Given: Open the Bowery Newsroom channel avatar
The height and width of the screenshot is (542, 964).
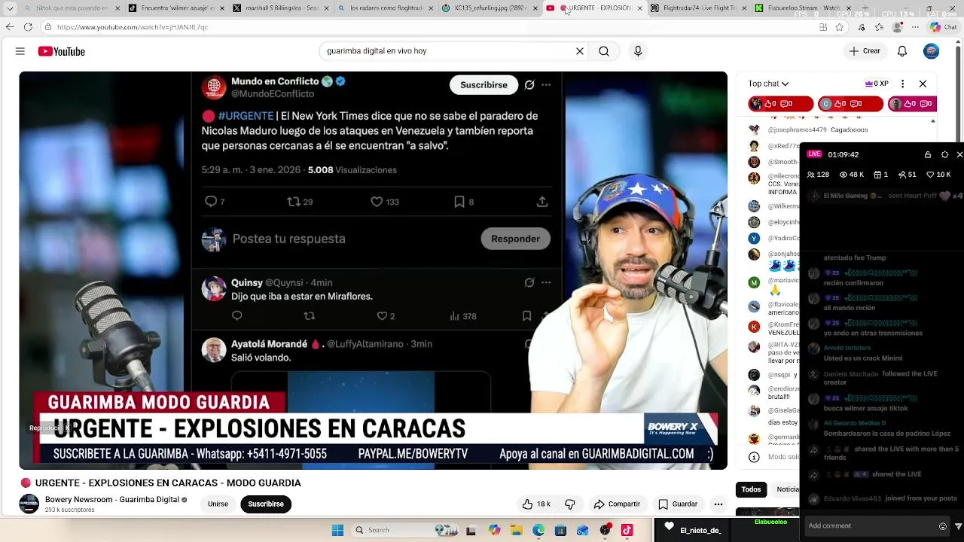Looking at the screenshot, I should [x=29, y=504].
